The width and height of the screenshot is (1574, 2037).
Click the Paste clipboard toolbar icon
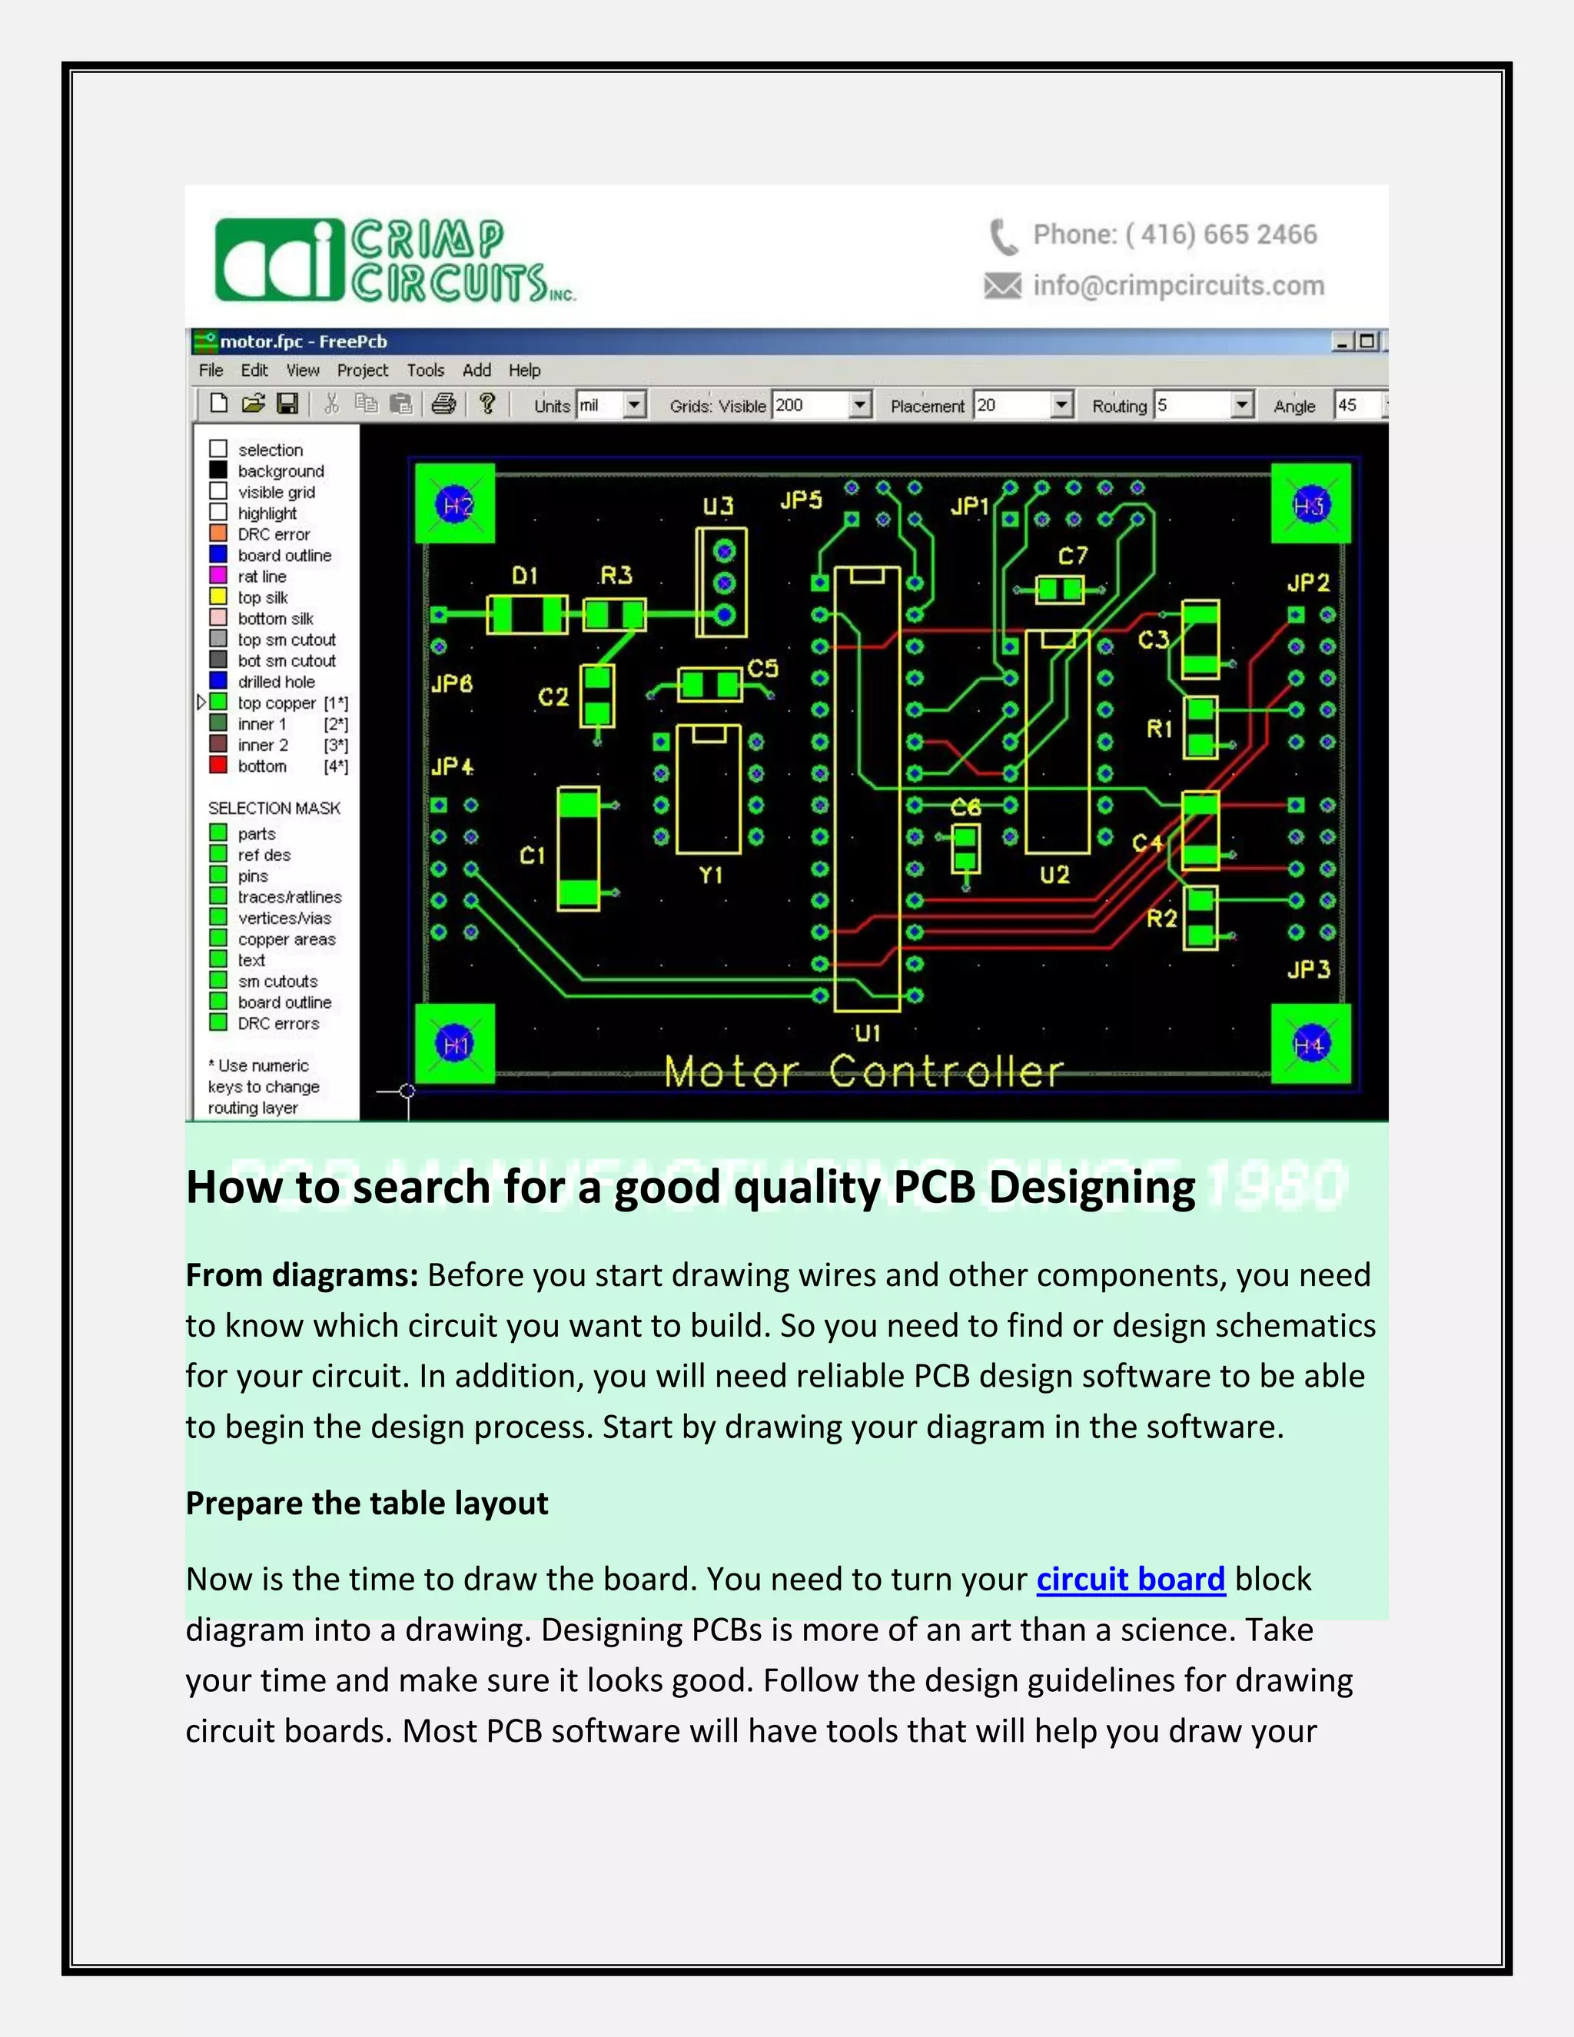[401, 403]
